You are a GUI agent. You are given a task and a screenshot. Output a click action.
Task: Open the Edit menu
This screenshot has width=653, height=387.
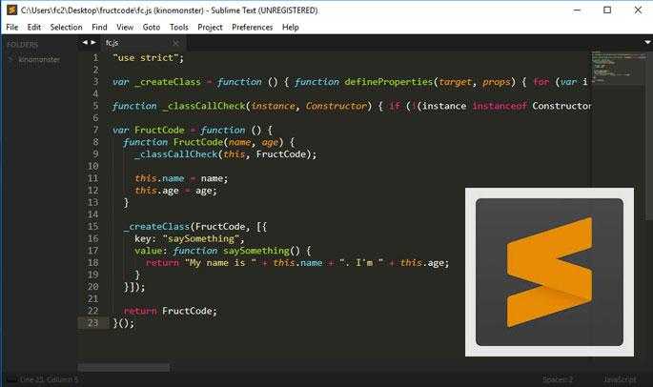point(34,27)
